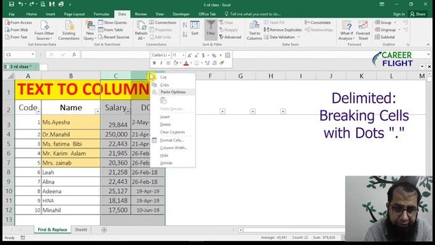The height and width of the screenshot is (245, 435).
Task: Click the From Access icon
Action: coord(7,22)
